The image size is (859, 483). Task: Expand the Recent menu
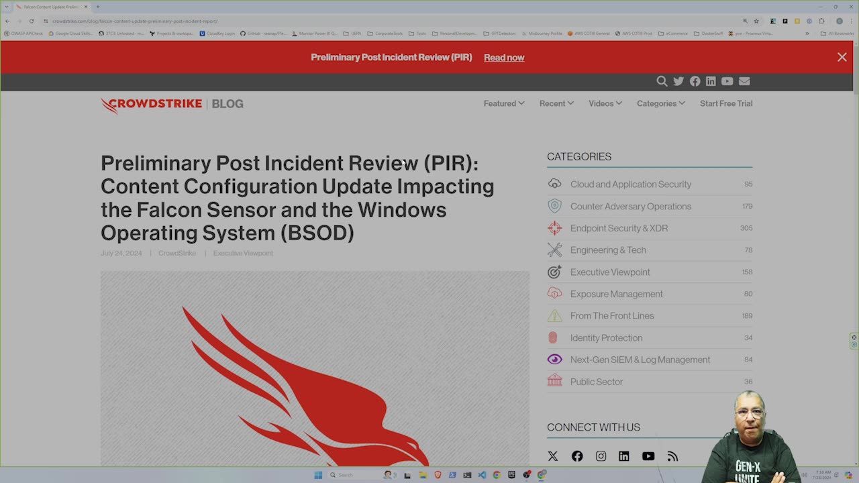[556, 103]
